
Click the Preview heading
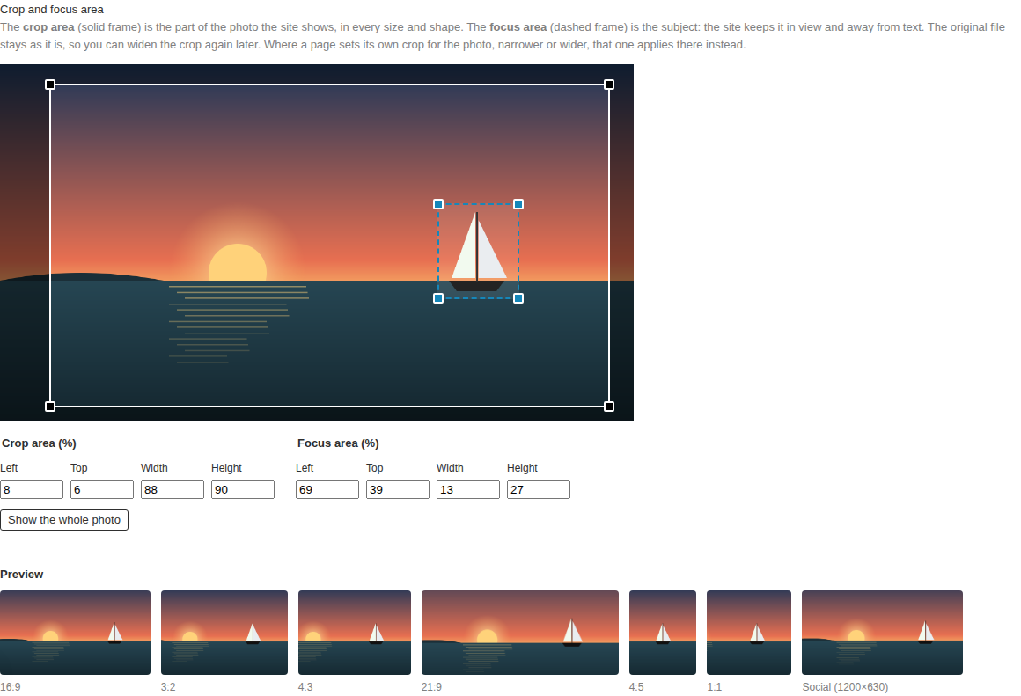point(21,575)
